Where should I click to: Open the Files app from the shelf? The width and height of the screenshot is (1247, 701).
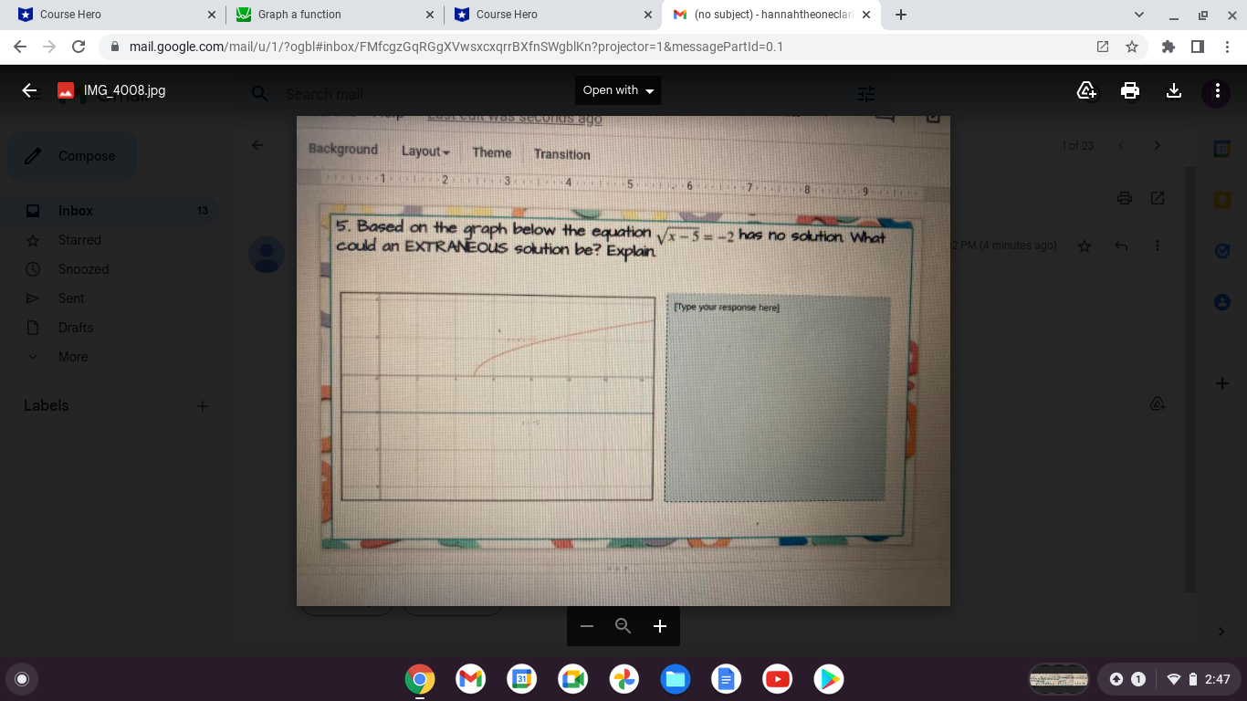point(675,679)
